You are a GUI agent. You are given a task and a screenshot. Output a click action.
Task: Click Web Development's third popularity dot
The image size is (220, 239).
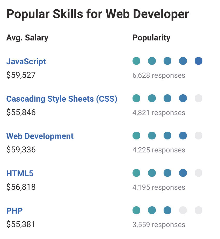point(167,136)
